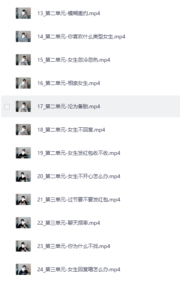Click play icon on 17_第二单元-沦为备胎 thumbnail
The width and height of the screenshot is (180, 281).
click(23, 106)
